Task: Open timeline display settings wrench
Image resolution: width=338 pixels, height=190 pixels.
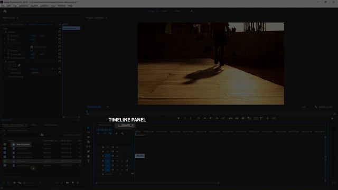Action: pyautogui.click(x=123, y=134)
